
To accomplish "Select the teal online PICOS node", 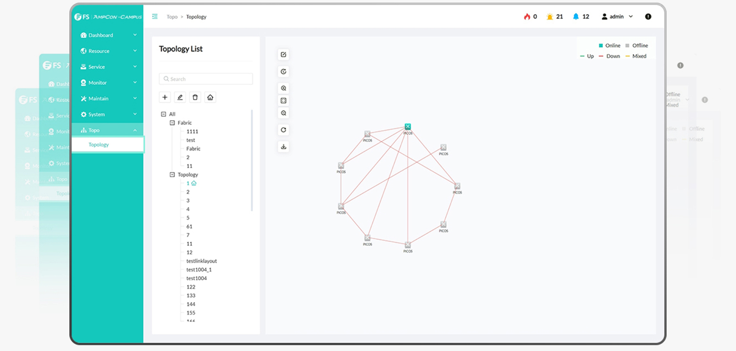I will coord(408,127).
